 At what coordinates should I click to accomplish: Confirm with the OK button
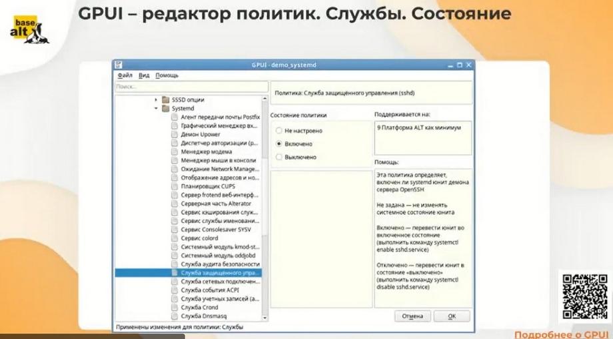pos(452,316)
